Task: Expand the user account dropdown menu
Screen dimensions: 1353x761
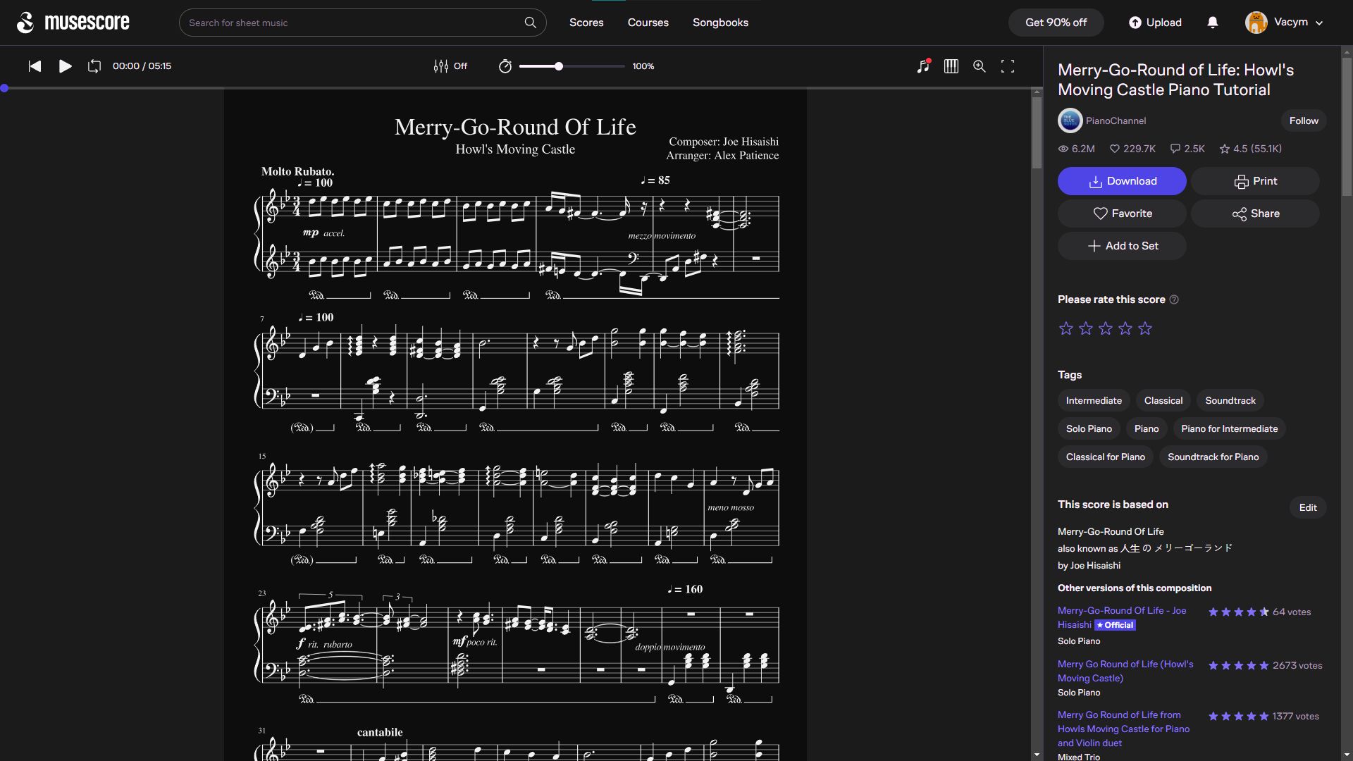Action: pyautogui.click(x=1321, y=23)
